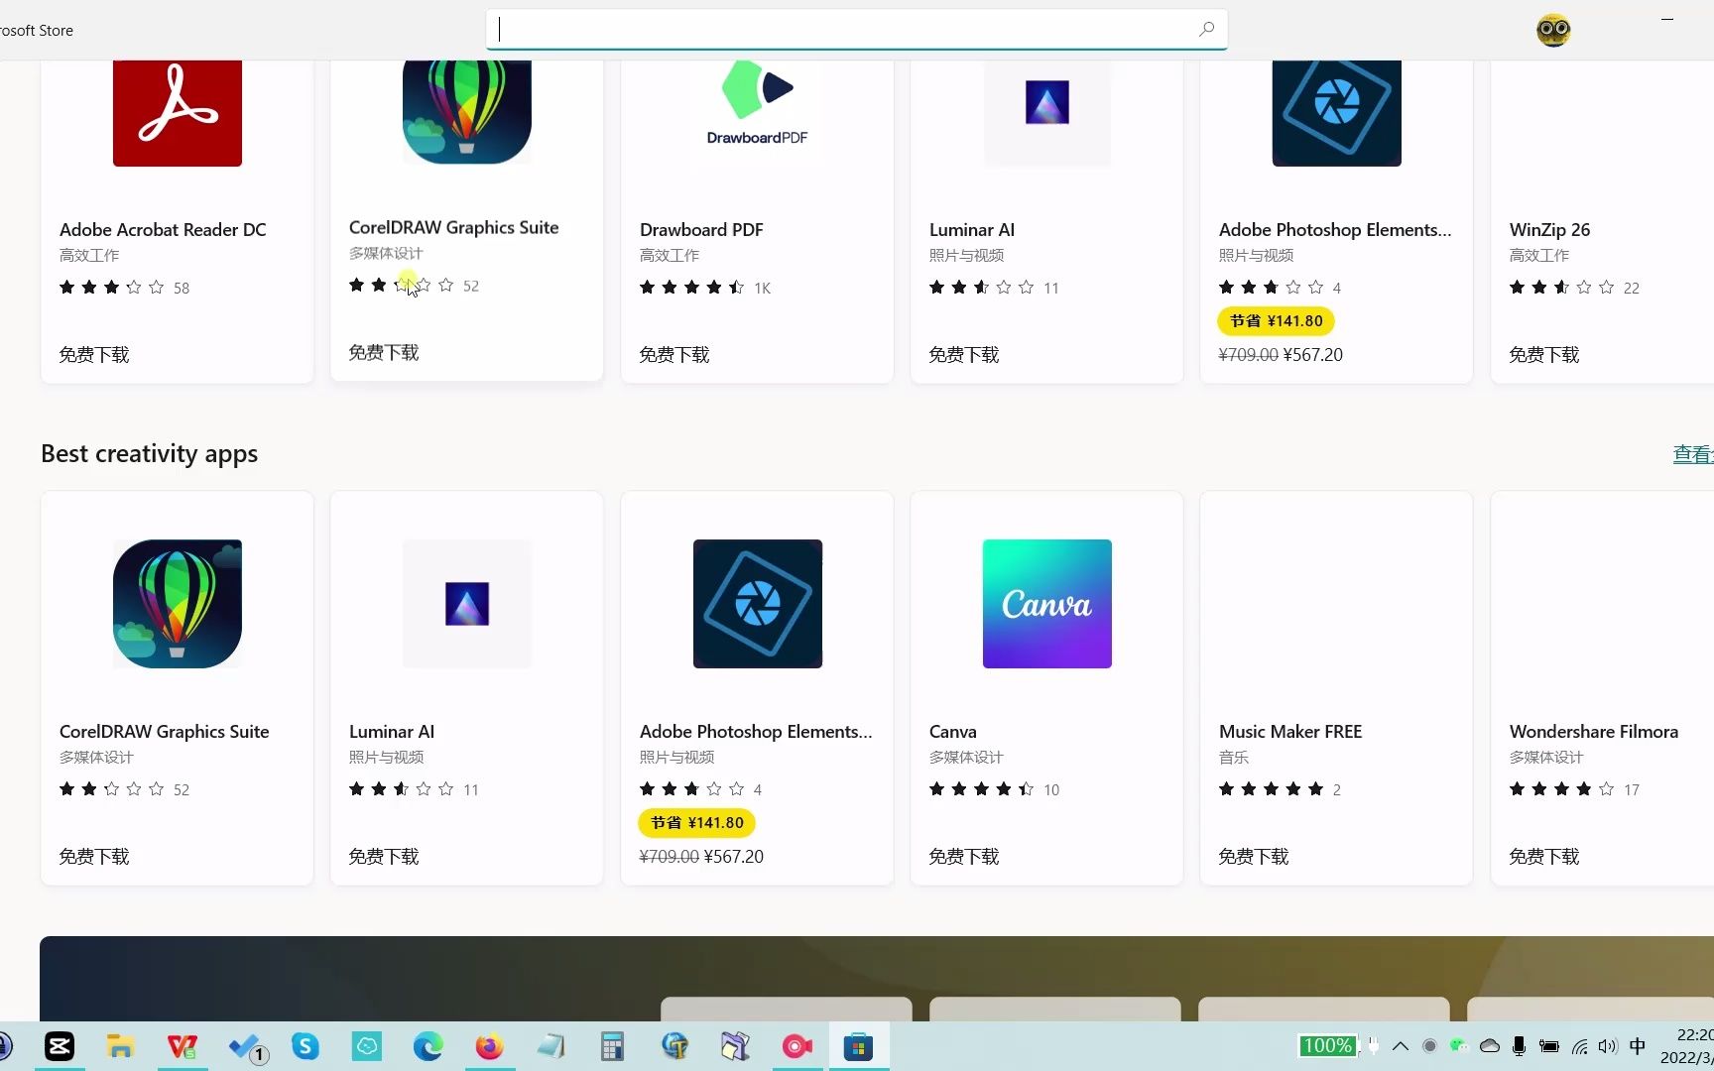This screenshot has height=1071, width=1714.
Task: Open Luminar AI icon in the top row
Action: coord(1047,102)
